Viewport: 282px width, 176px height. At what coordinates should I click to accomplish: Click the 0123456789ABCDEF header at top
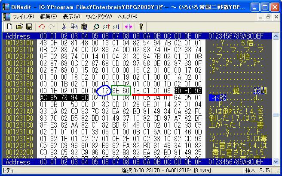pos(236,36)
